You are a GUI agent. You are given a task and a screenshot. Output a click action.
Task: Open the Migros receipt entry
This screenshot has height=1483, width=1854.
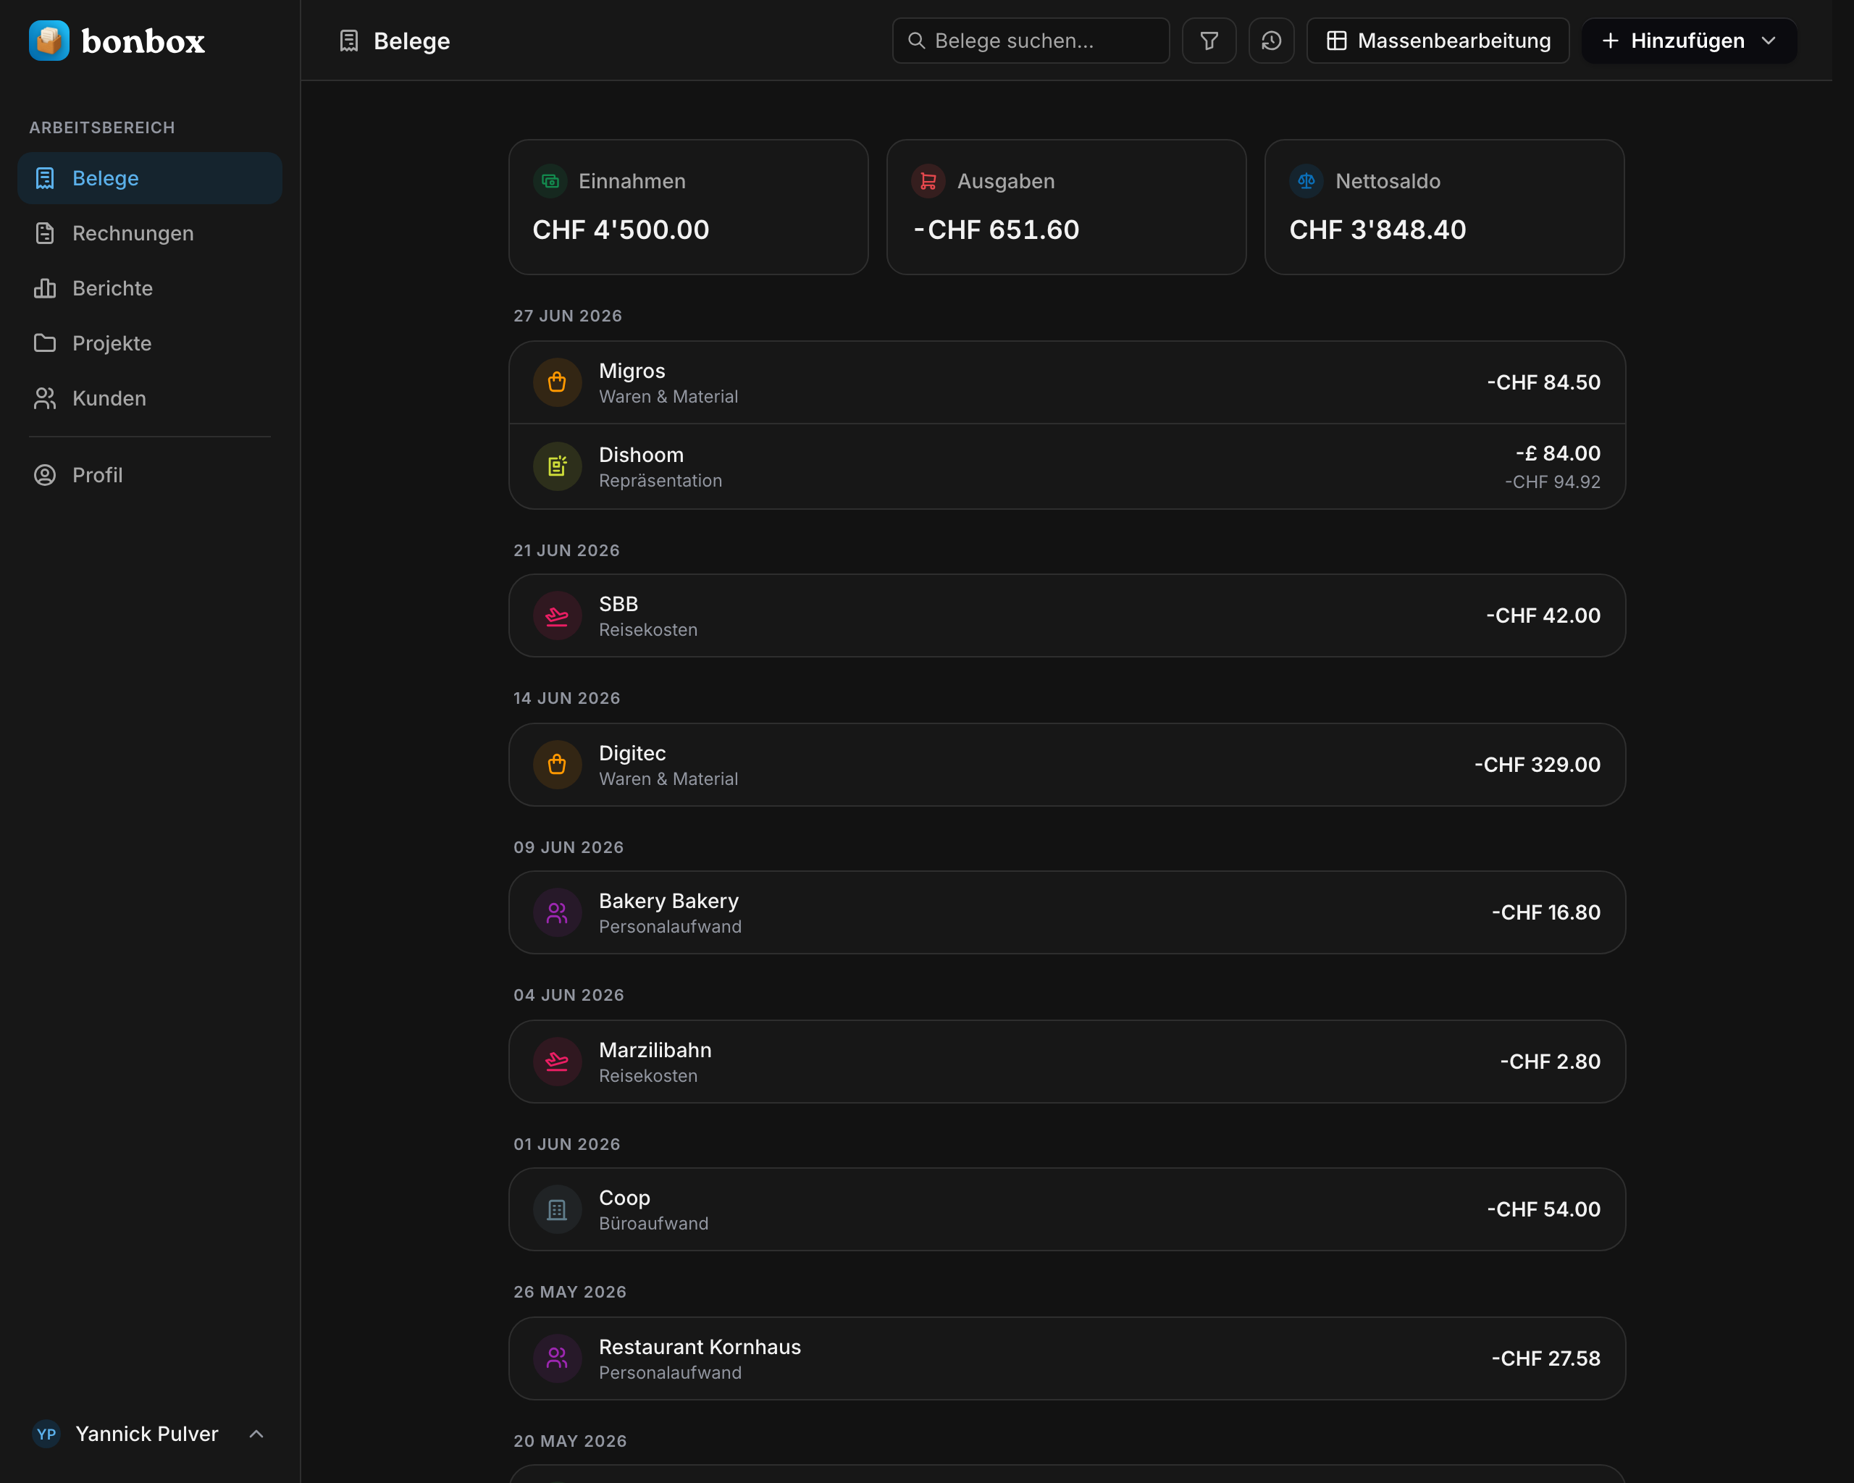pyautogui.click(x=1066, y=382)
